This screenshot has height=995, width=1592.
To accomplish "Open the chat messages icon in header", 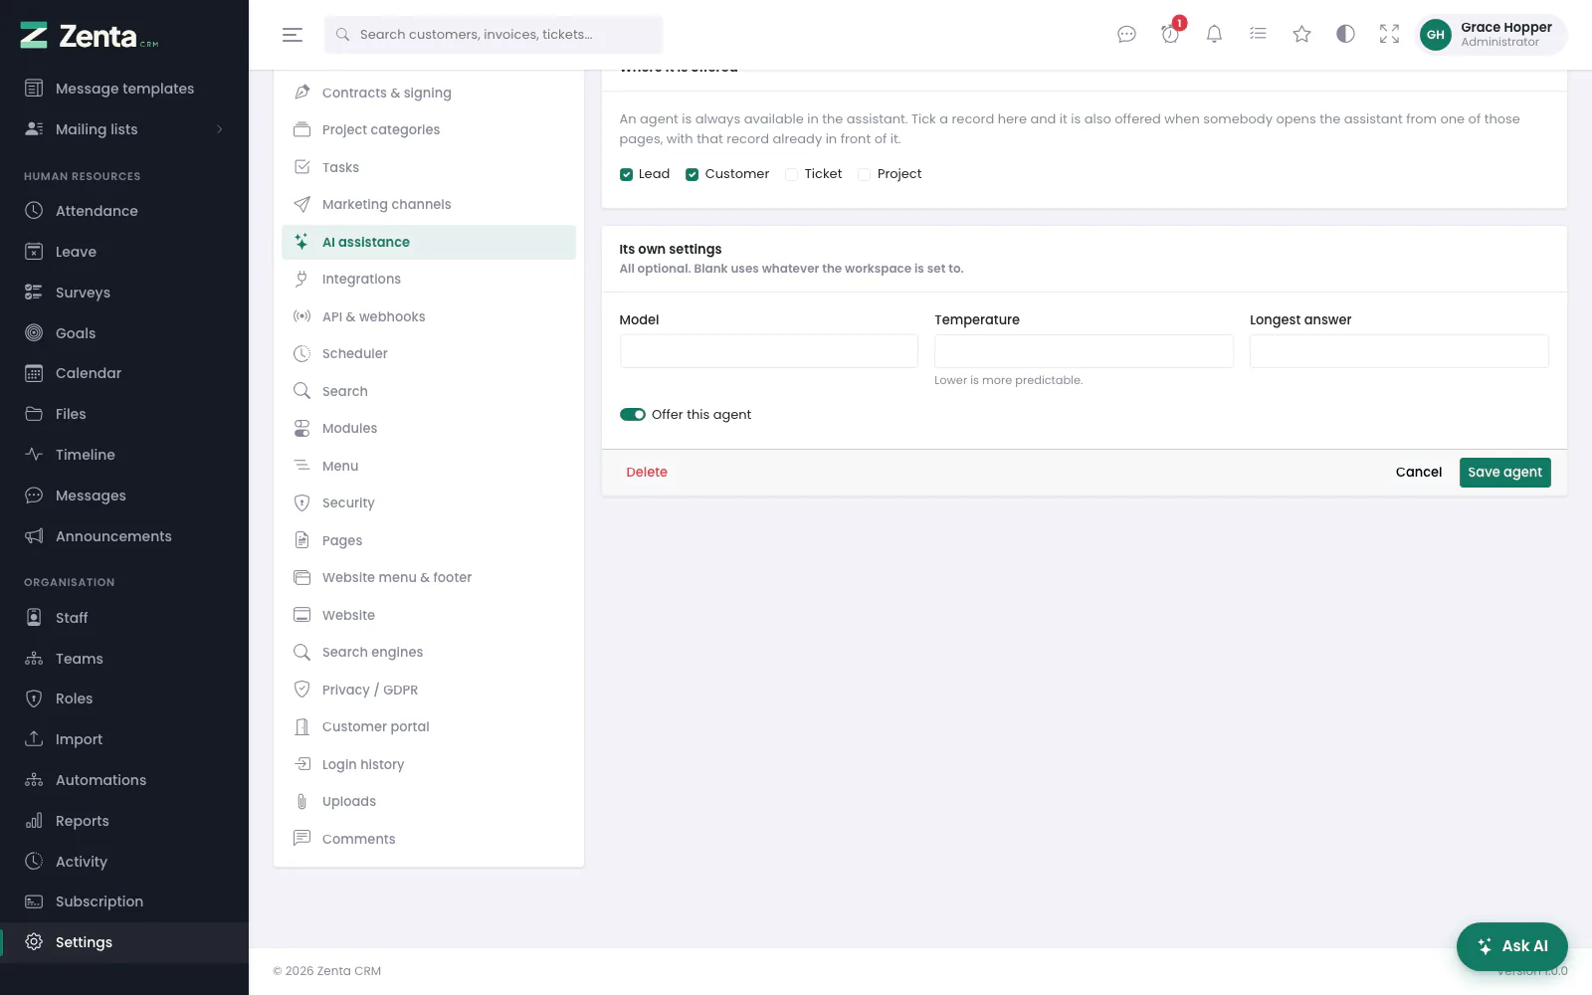I will (1126, 35).
